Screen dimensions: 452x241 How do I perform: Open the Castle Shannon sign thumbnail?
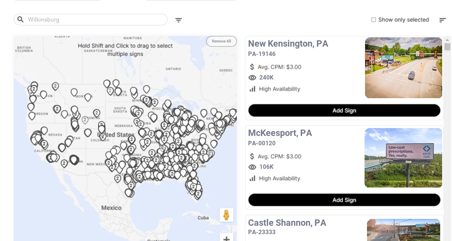[403, 230]
